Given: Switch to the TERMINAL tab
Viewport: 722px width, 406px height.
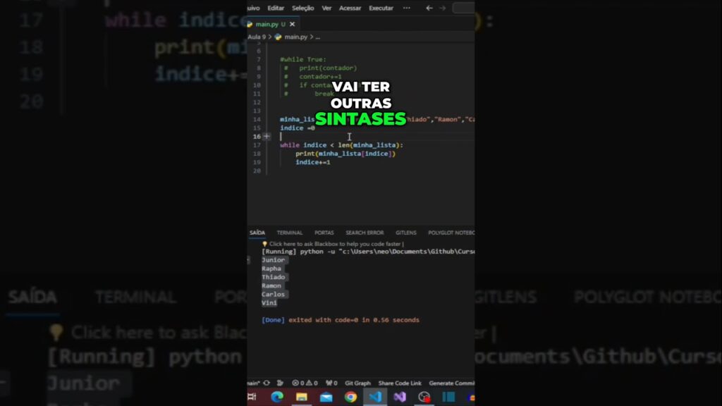Looking at the screenshot, I should [289, 233].
